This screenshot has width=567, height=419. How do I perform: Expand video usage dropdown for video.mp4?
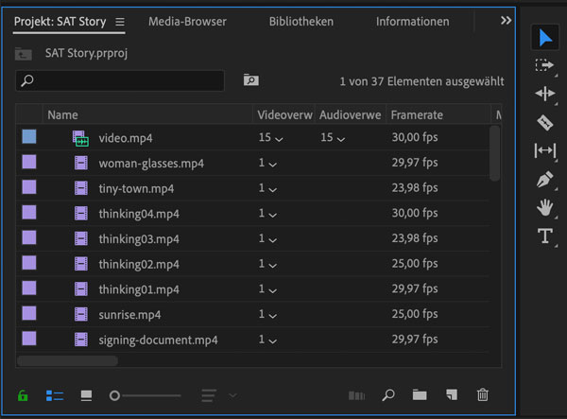(x=279, y=139)
